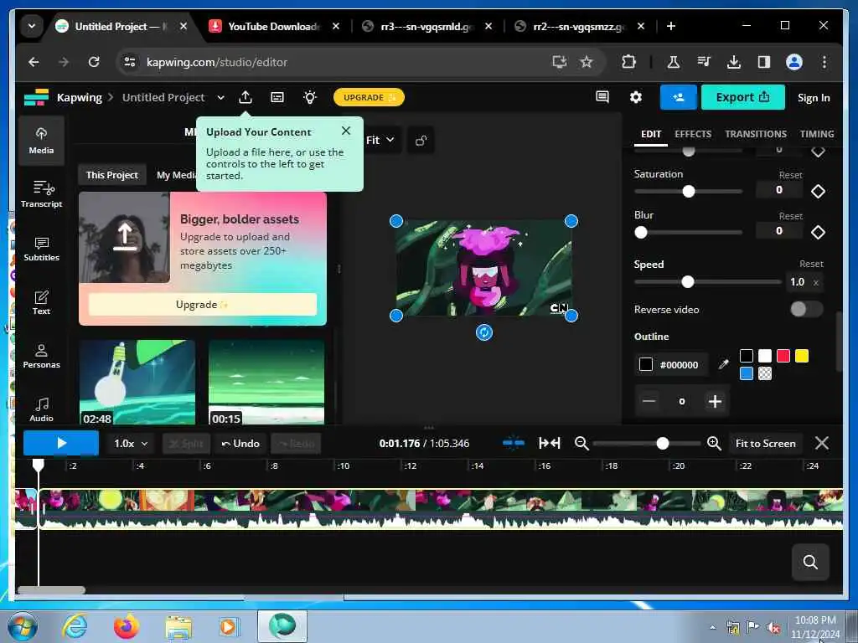Open Chrome tab search dropdown

(x=32, y=26)
